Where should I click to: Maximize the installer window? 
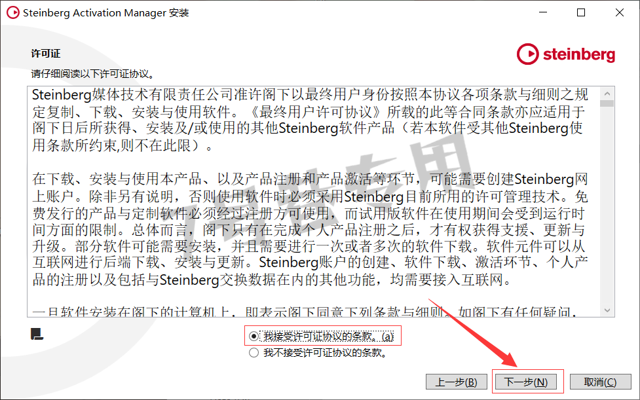point(581,12)
